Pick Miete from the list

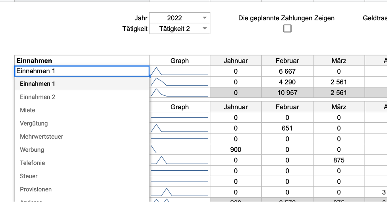28,110
